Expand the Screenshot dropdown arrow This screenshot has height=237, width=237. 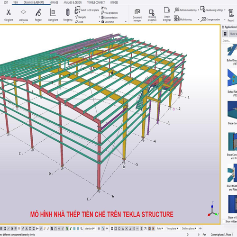pos(126,22)
